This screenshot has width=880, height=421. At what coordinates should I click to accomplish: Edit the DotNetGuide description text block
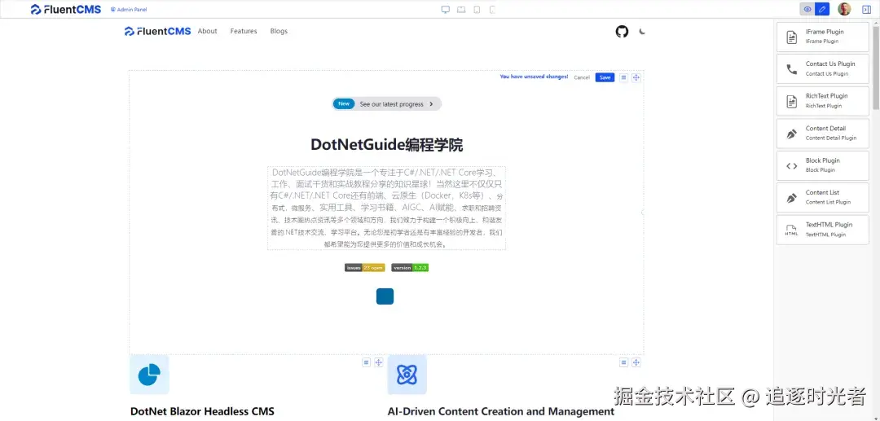[x=387, y=208]
